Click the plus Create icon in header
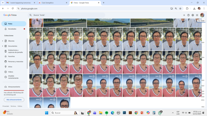 pyautogui.click(x=184, y=15)
